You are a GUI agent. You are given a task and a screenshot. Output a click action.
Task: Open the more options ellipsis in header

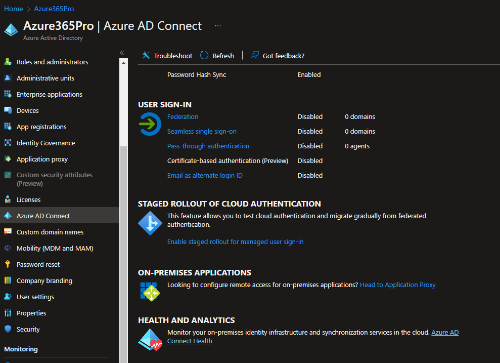coord(218,26)
